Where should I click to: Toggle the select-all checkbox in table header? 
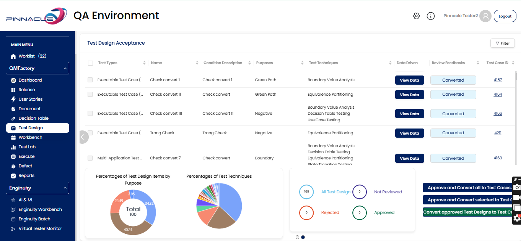90,63
